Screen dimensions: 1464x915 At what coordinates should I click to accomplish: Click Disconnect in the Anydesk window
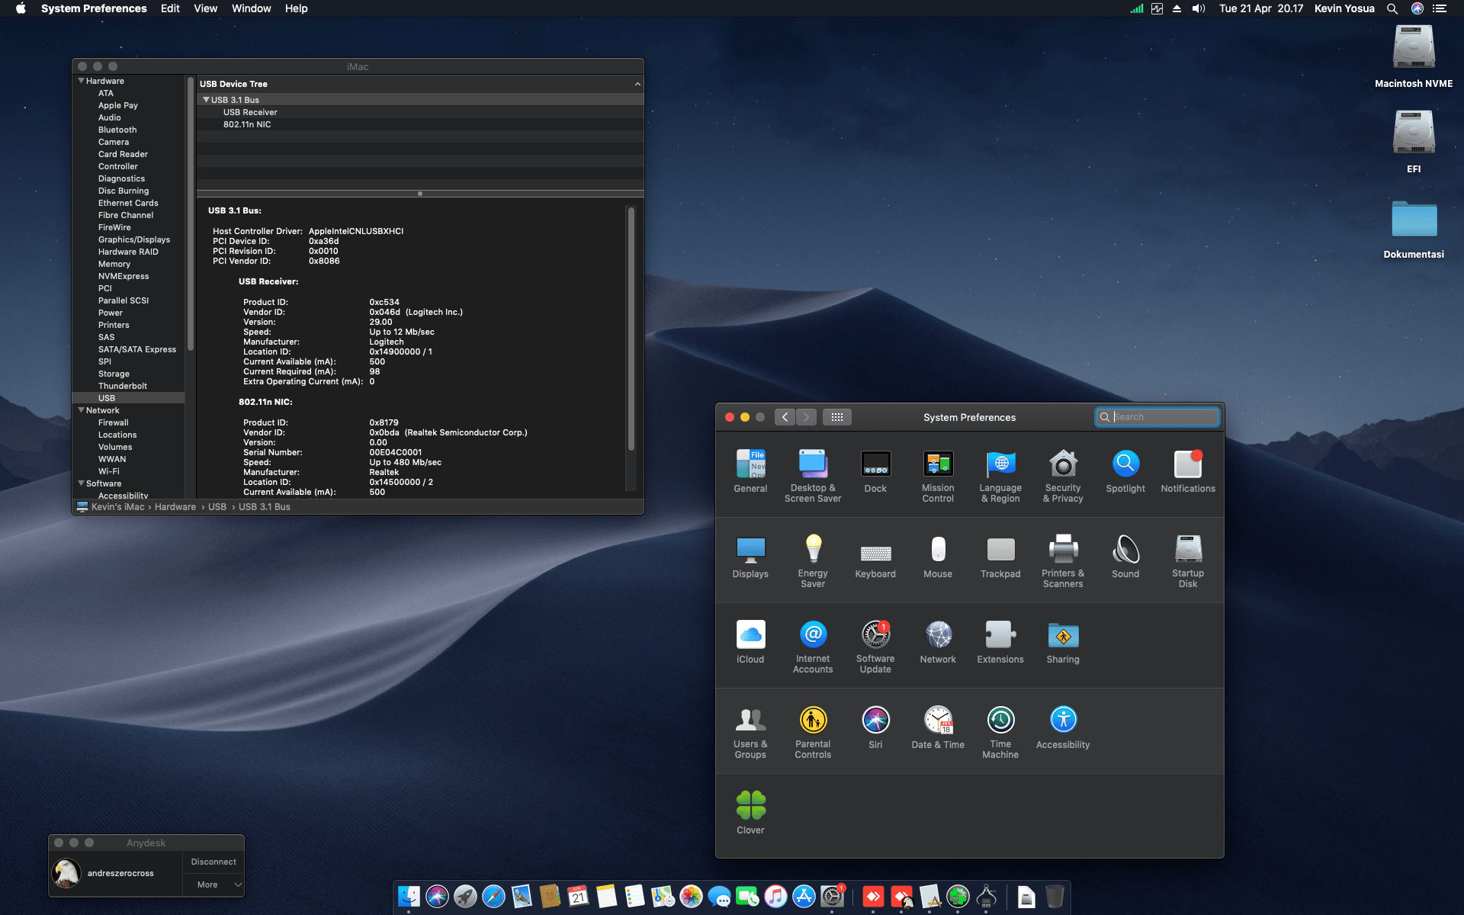tap(213, 862)
